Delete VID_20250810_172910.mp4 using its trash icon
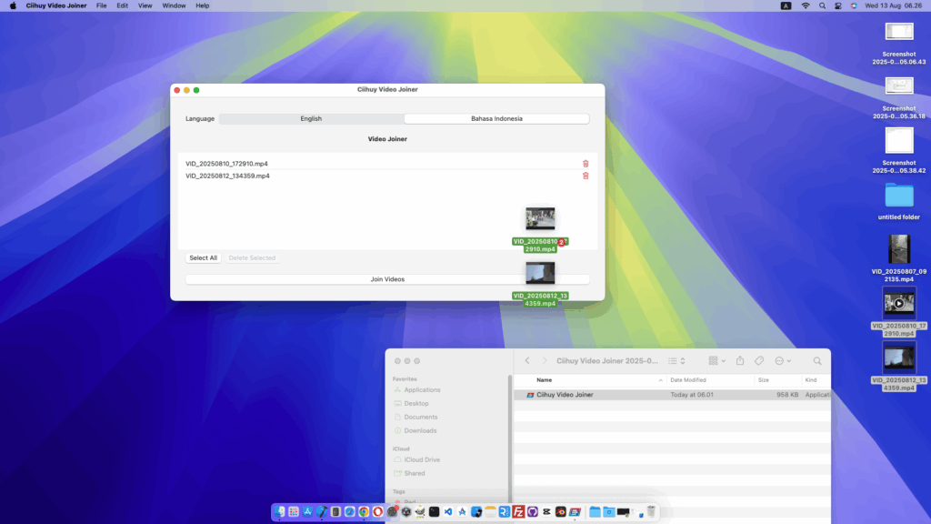931x524 pixels. point(586,164)
